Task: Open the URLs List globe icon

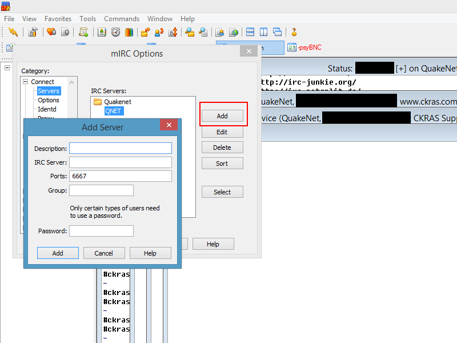Action: click(234, 32)
